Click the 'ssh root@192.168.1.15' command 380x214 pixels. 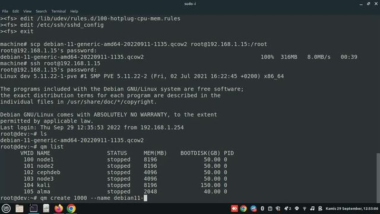tap(65, 64)
